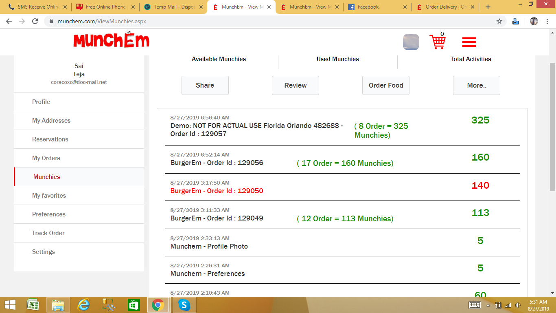This screenshot has height=313, width=556.
Task: Click the user profile avatar thumbnail
Action: [x=411, y=42]
